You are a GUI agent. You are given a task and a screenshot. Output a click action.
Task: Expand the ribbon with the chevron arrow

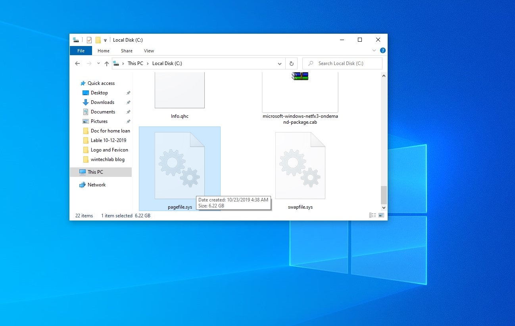click(x=374, y=50)
